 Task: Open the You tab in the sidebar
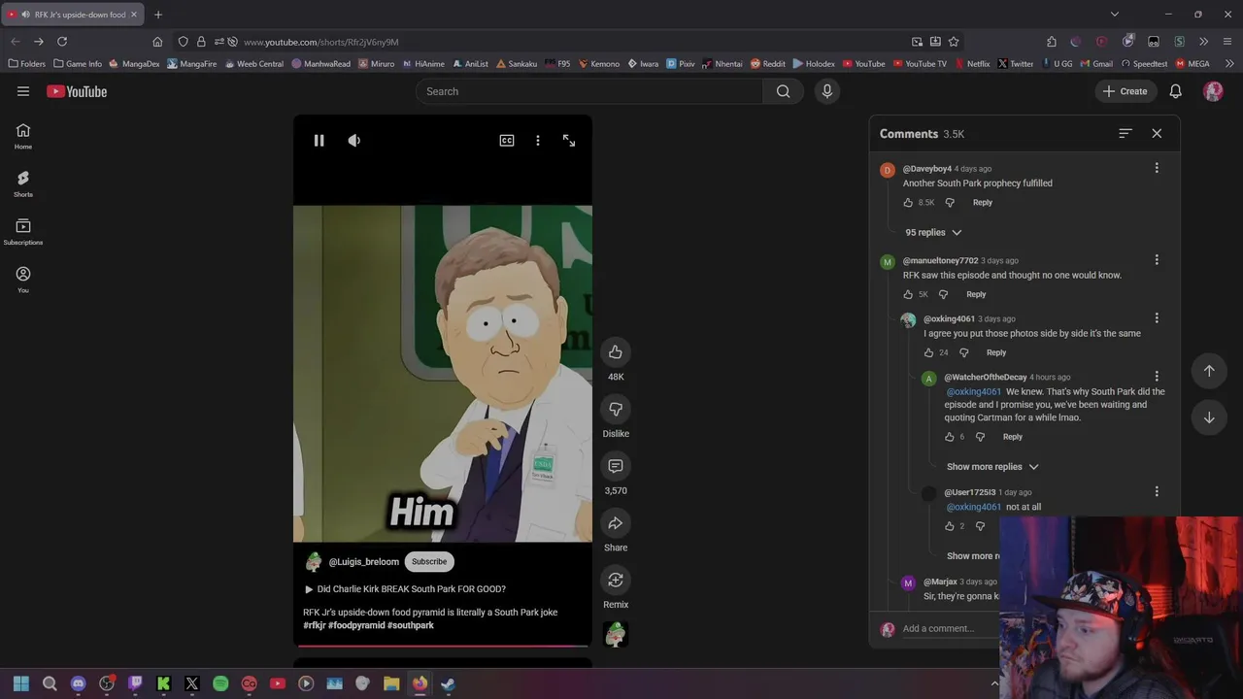coord(23,279)
